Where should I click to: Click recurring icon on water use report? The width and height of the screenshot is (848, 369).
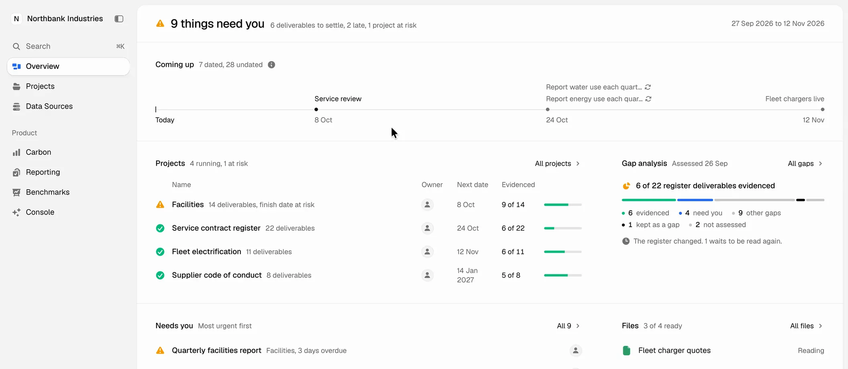click(x=648, y=87)
